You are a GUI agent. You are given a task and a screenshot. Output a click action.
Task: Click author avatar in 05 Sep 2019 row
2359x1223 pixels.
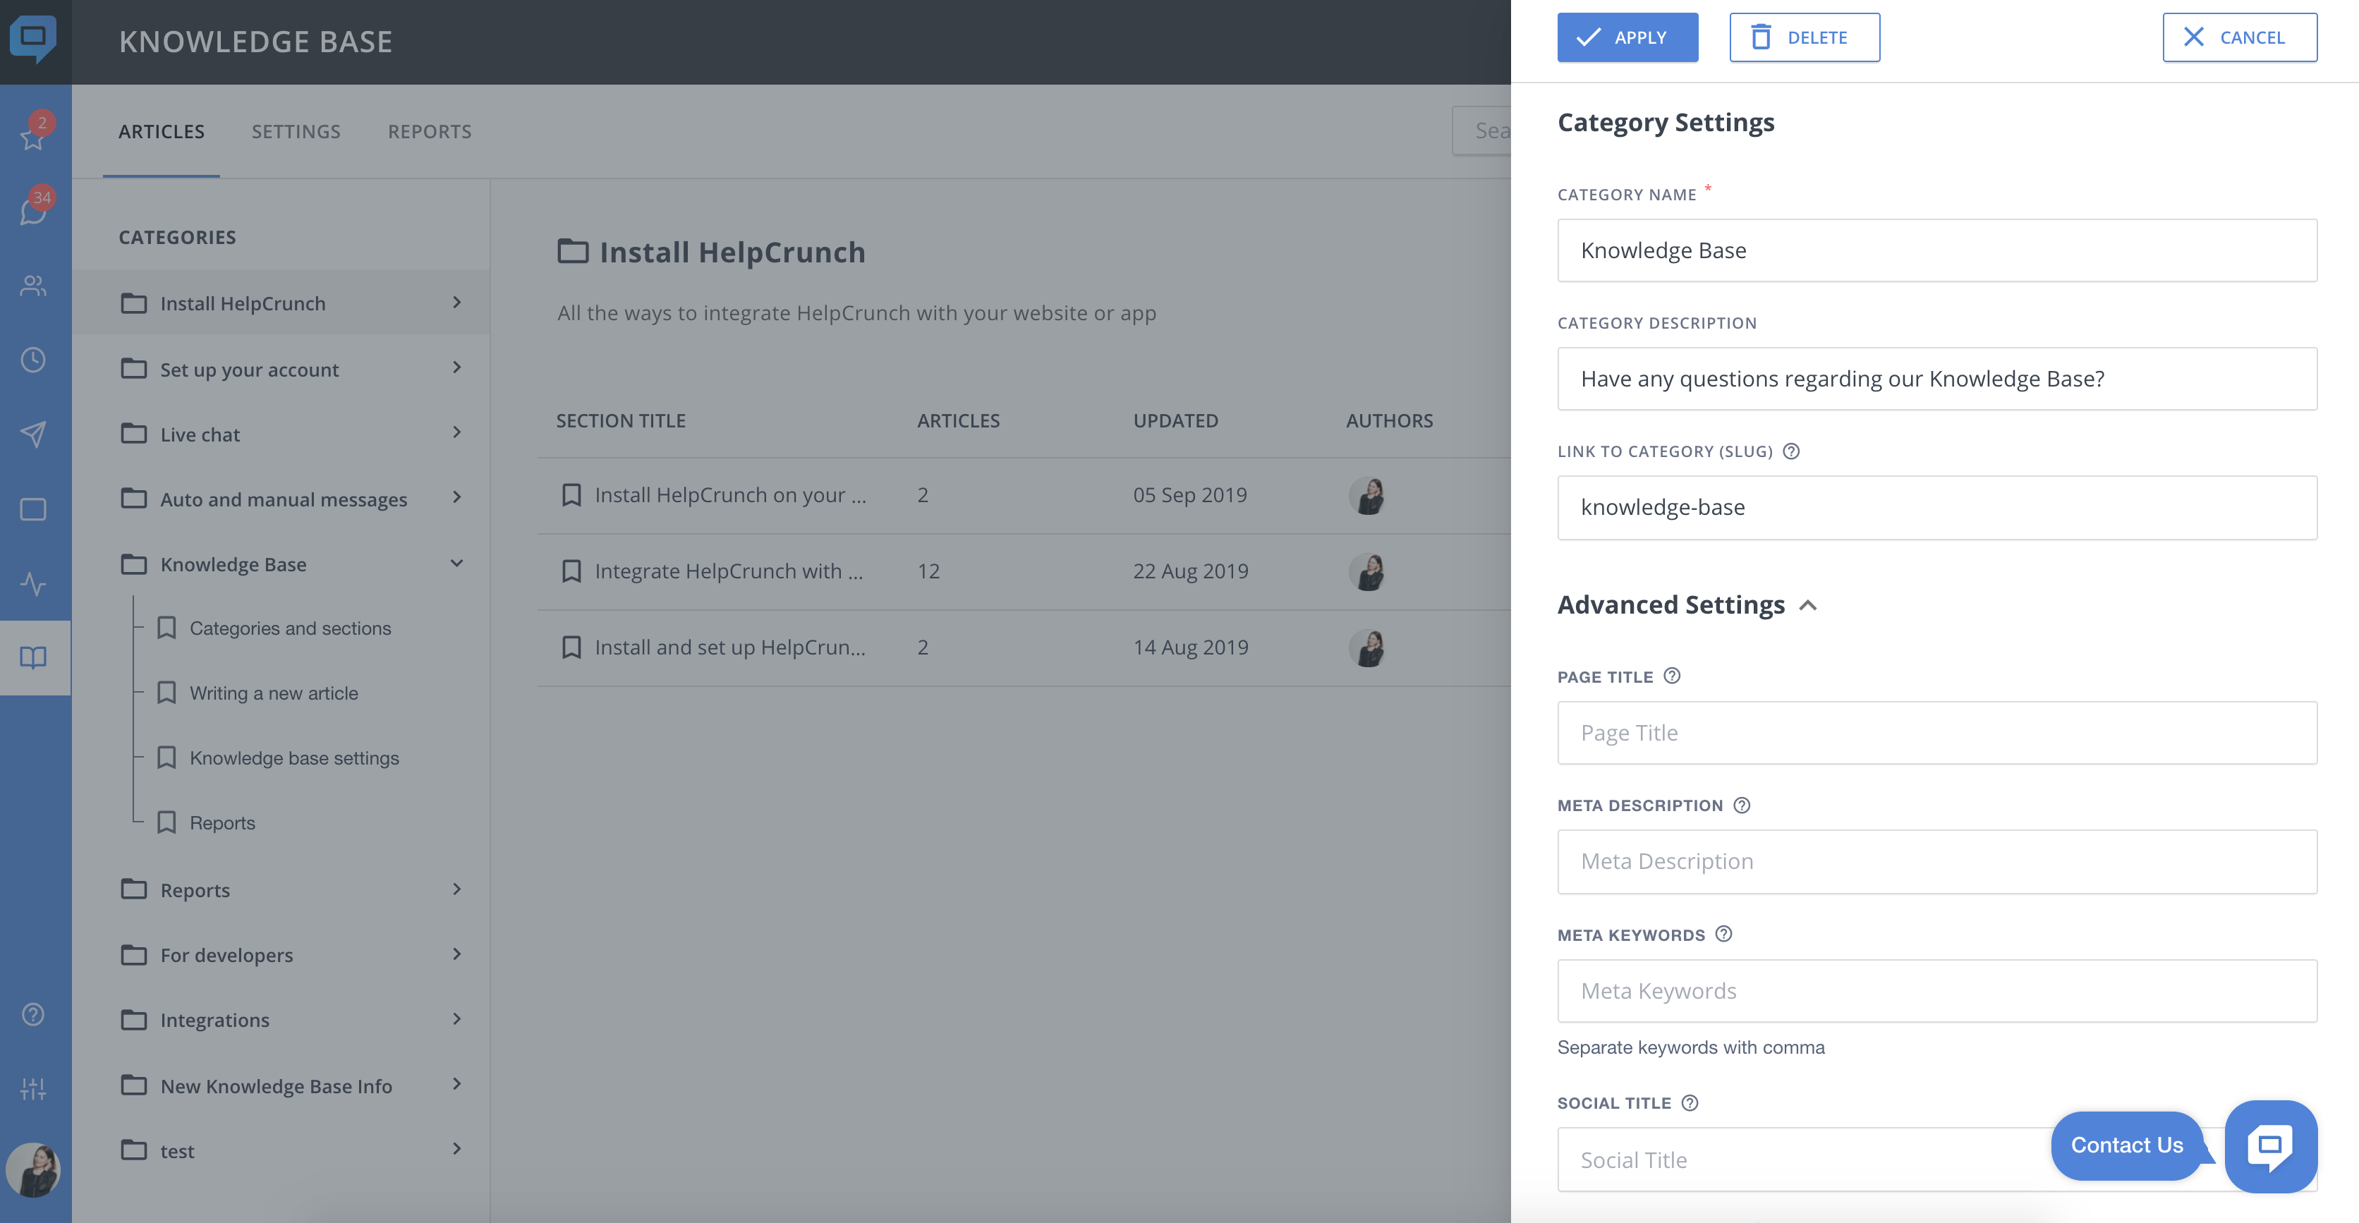pos(1367,495)
